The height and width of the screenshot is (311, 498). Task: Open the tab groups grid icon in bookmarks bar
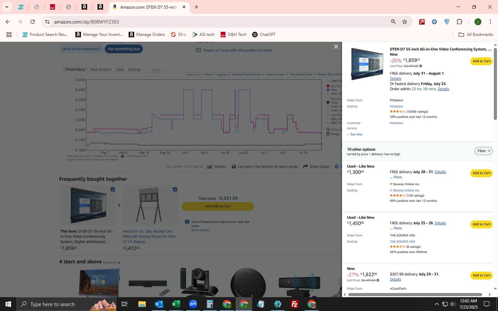click(9, 35)
